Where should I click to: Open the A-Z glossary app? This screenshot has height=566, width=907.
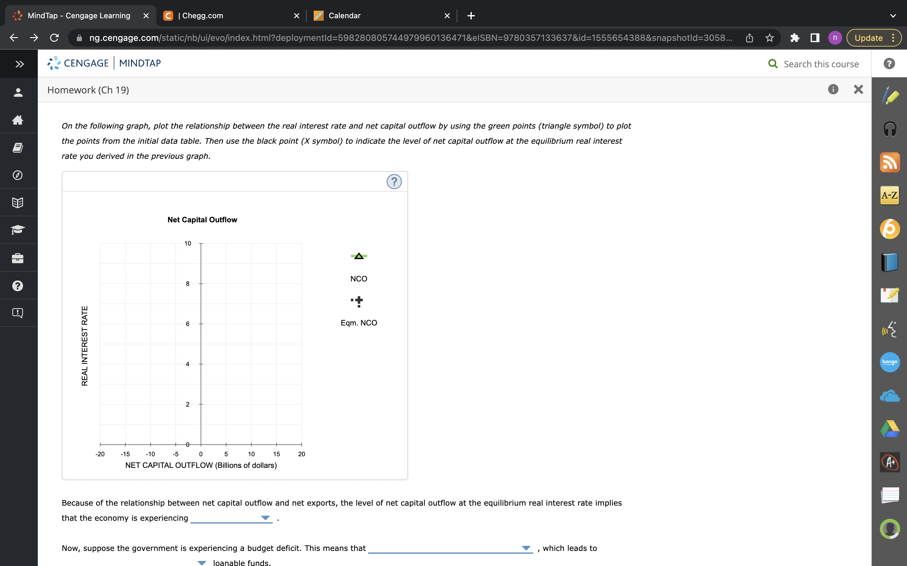890,195
